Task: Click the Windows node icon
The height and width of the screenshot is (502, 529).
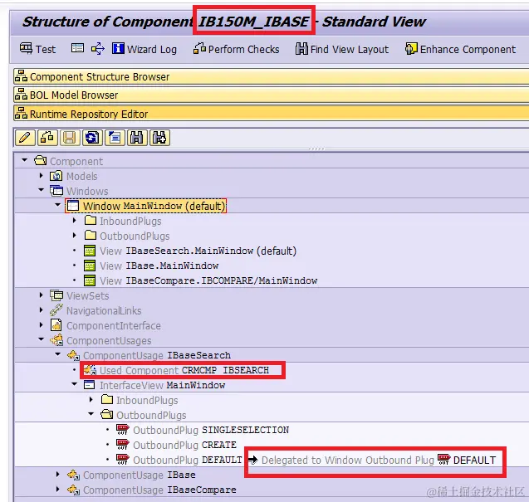Action: pyautogui.click(x=56, y=191)
